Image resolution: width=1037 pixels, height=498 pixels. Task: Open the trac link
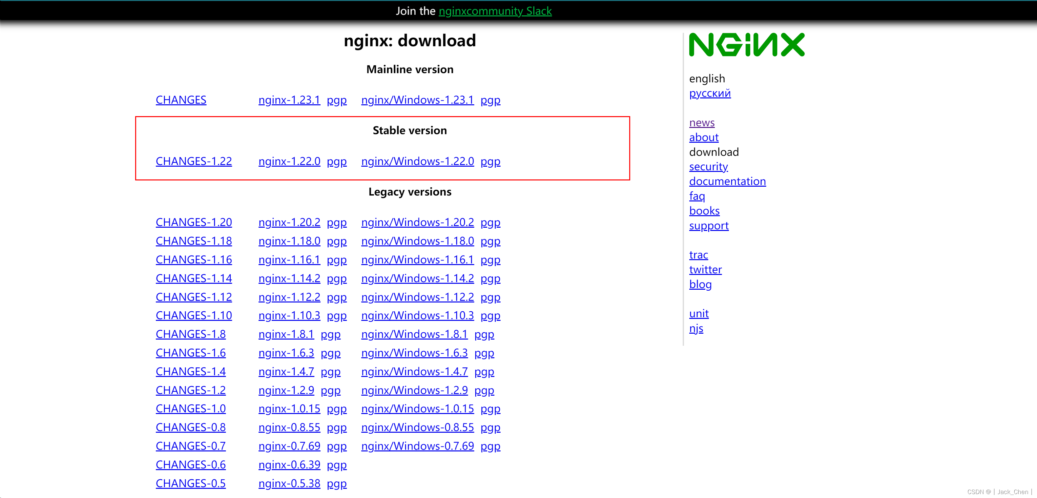tap(698, 255)
